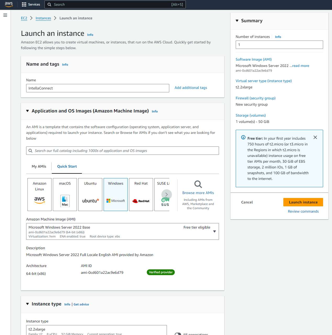Open the Services grid menu
332x335 pixels.
click(31, 4)
